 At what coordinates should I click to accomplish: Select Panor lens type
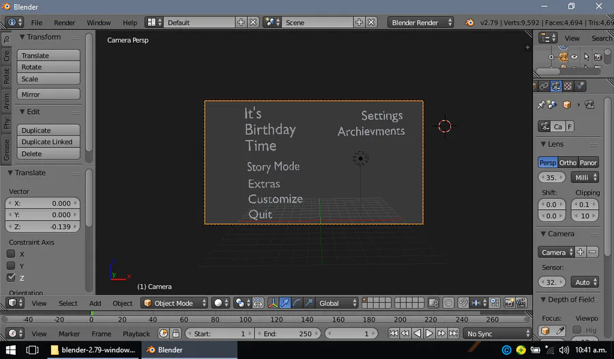[588, 163]
